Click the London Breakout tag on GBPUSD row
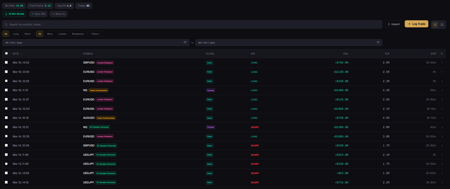 (105, 63)
